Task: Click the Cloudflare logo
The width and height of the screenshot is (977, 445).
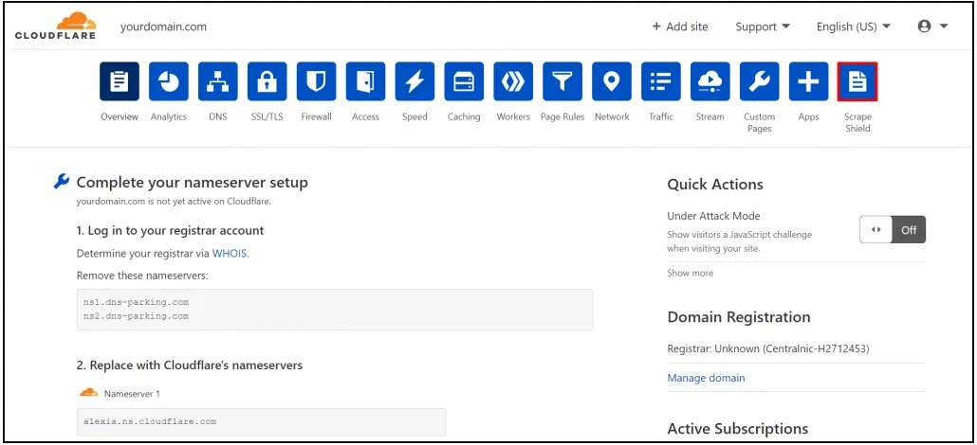Action: 55,26
